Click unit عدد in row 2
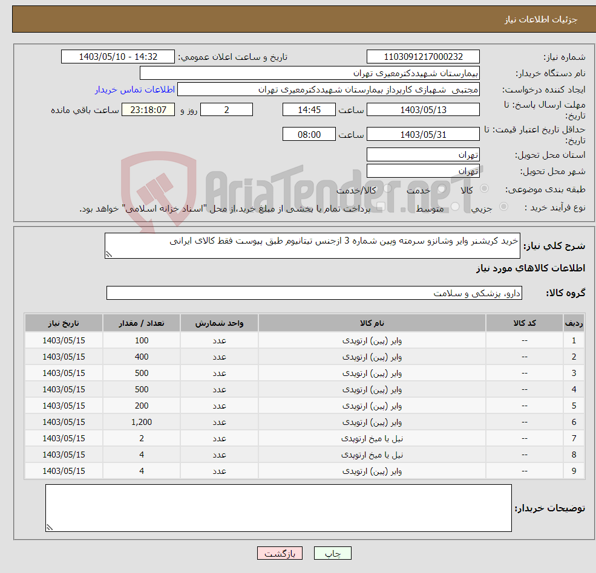 pos(219,357)
